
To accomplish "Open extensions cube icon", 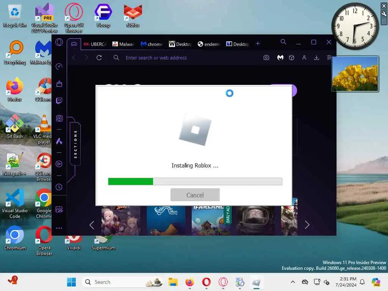I will pyautogui.click(x=291, y=58).
